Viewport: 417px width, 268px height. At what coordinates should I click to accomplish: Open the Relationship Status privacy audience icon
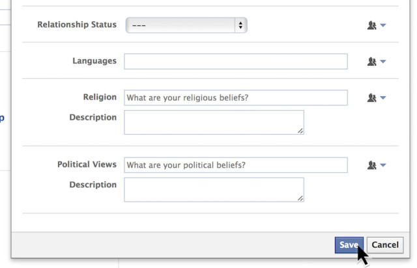pos(372,25)
